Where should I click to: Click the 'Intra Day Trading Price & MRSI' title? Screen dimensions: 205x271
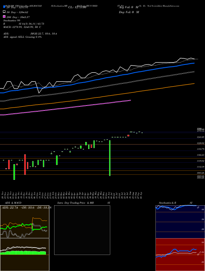[x=84, y=203]
